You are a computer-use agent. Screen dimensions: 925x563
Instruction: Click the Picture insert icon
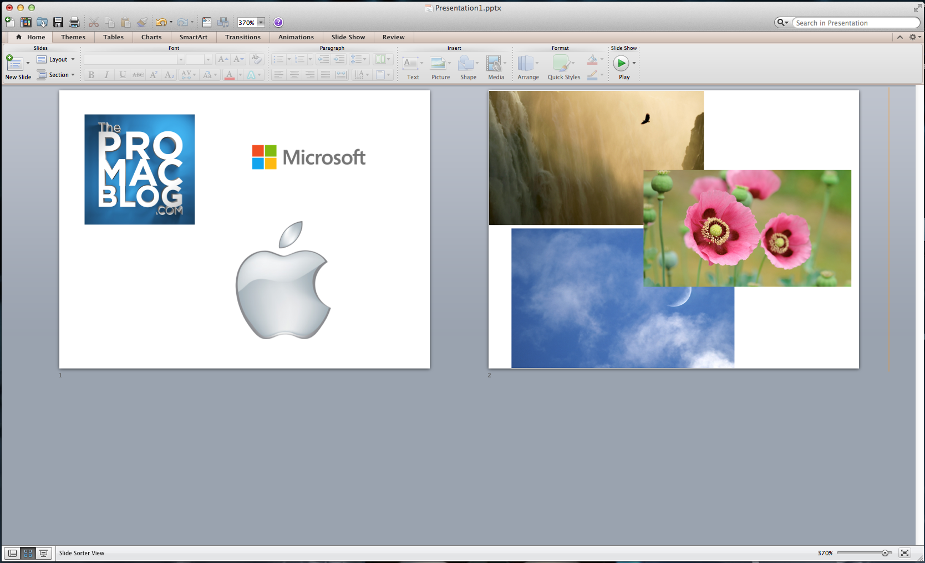(438, 63)
